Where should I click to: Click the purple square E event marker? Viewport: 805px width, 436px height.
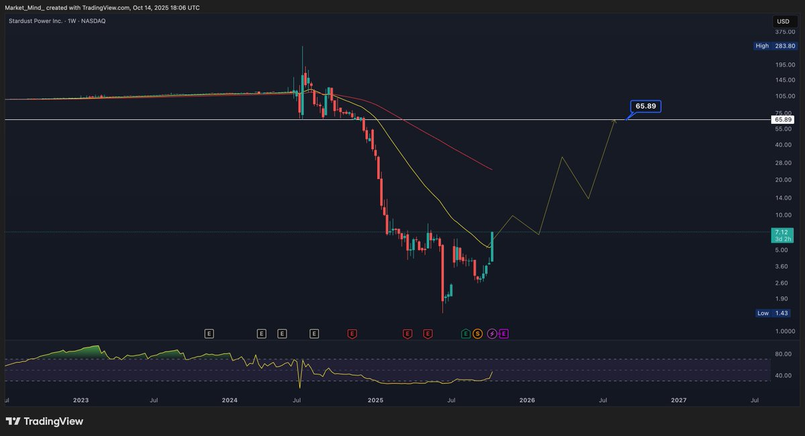504,333
